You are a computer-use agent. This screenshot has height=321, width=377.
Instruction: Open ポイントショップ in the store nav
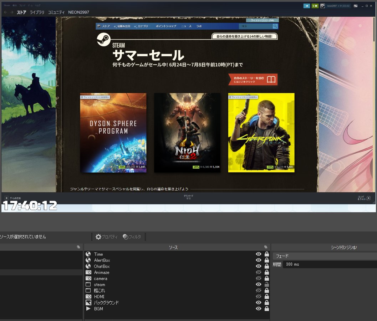click(x=166, y=26)
